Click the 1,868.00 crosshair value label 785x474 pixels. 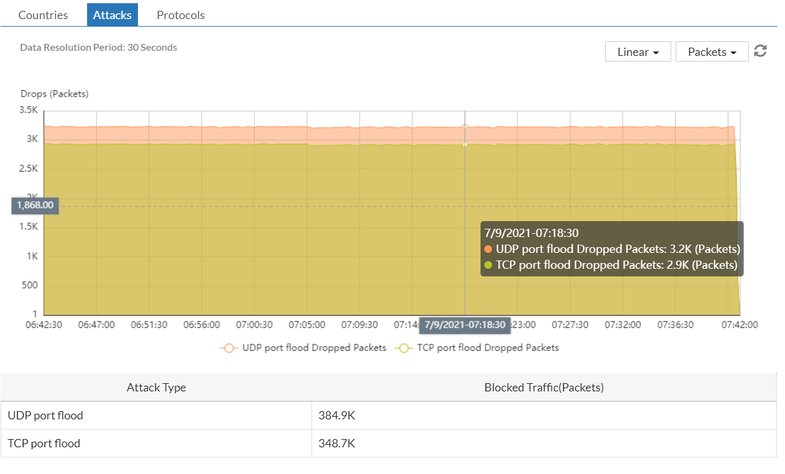[x=35, y=205]
